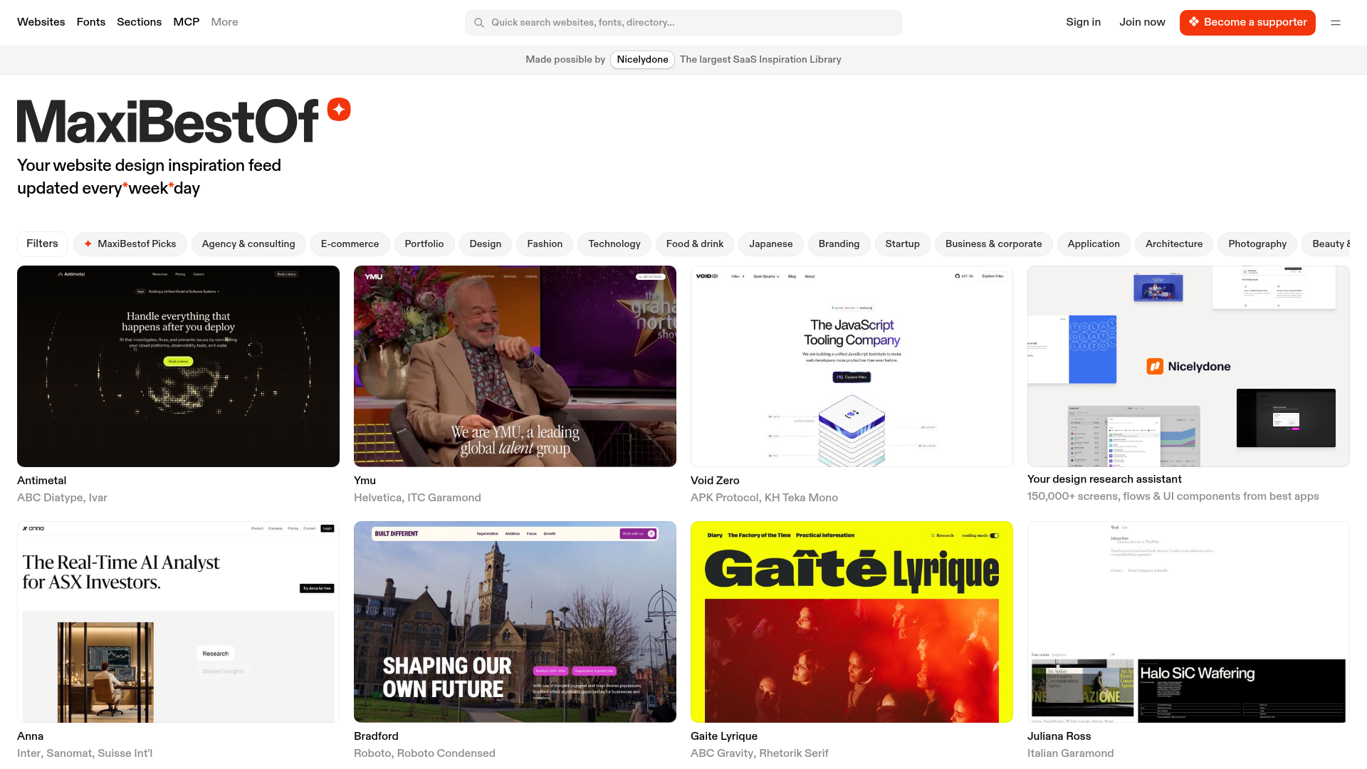This screenshot has width=1367, height=769.
Task: Click 150,000+ screens description text
Action: coord(1173,496)
